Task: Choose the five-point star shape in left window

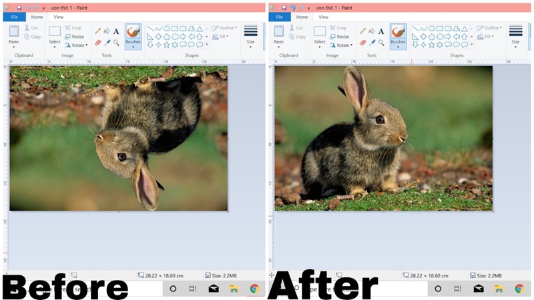Action: click(x=167, y=45)
